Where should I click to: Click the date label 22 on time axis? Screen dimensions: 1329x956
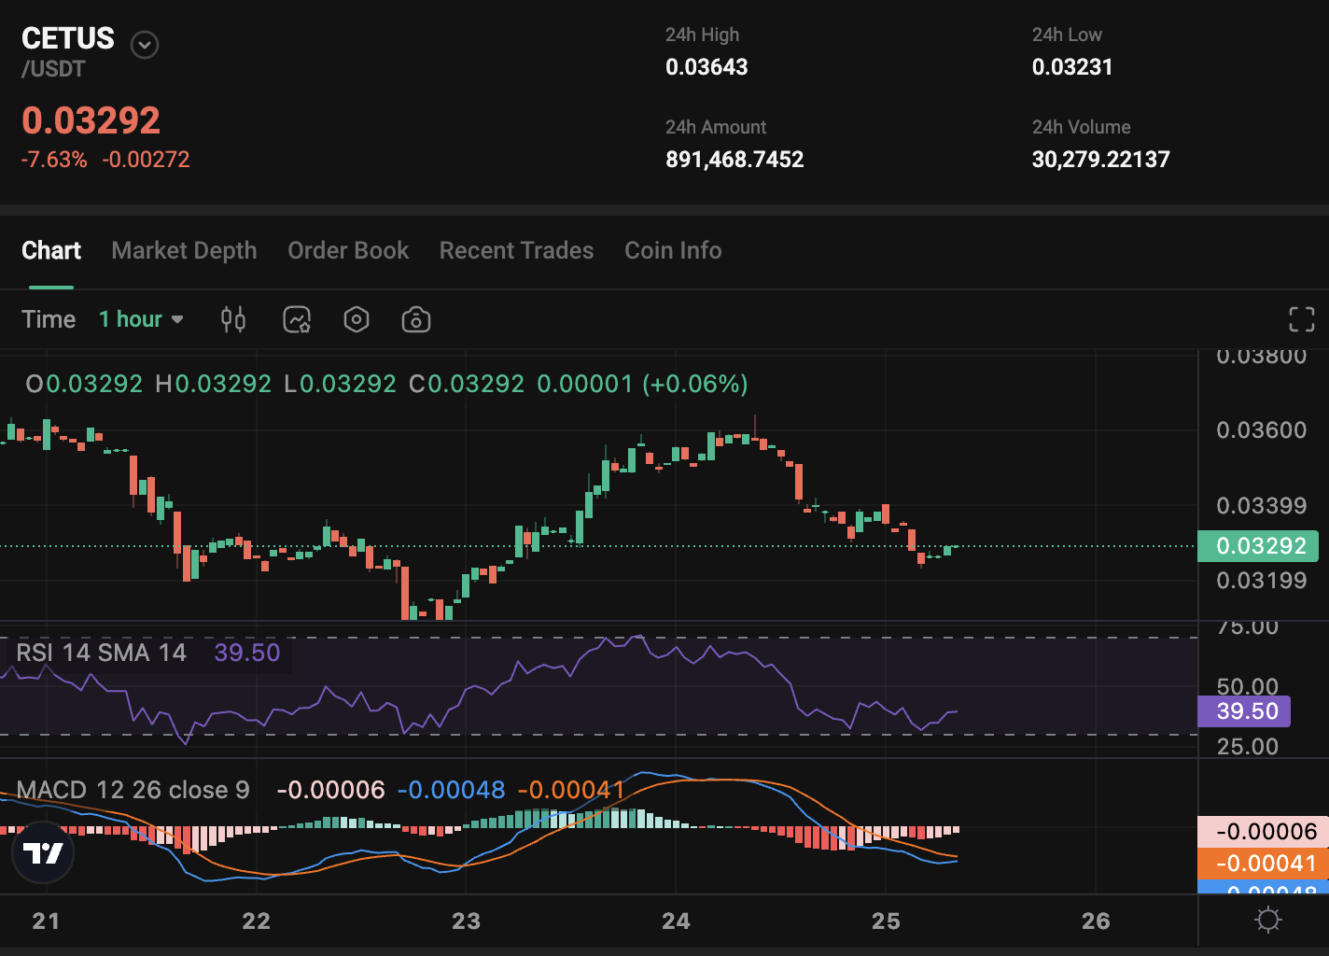click(x=256, y=921)
